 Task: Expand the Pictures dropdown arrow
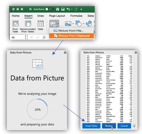coord(73,24)
